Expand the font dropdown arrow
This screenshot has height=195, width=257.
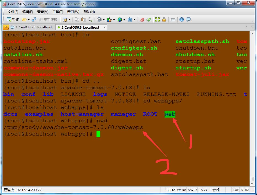point(134,20)
